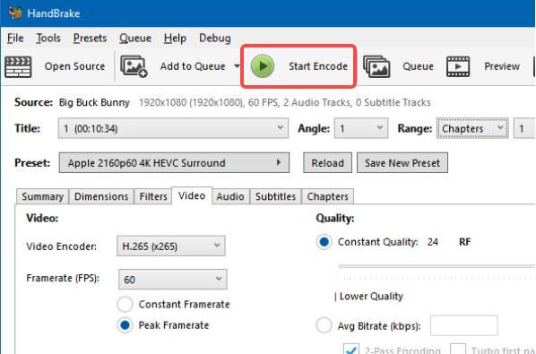This screenshot has width=536, height=354.
Task: Switch to the Subtitles tab
Action: [275, 196]
